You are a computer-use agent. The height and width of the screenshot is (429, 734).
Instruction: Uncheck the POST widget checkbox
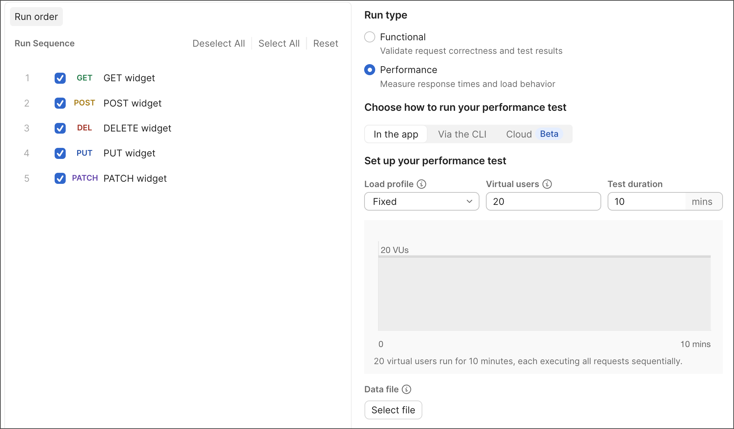(60, 103)
